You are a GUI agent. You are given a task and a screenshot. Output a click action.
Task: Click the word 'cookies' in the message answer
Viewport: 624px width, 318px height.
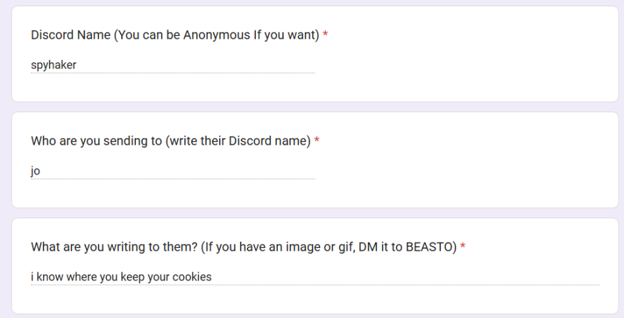click(193, 277)
